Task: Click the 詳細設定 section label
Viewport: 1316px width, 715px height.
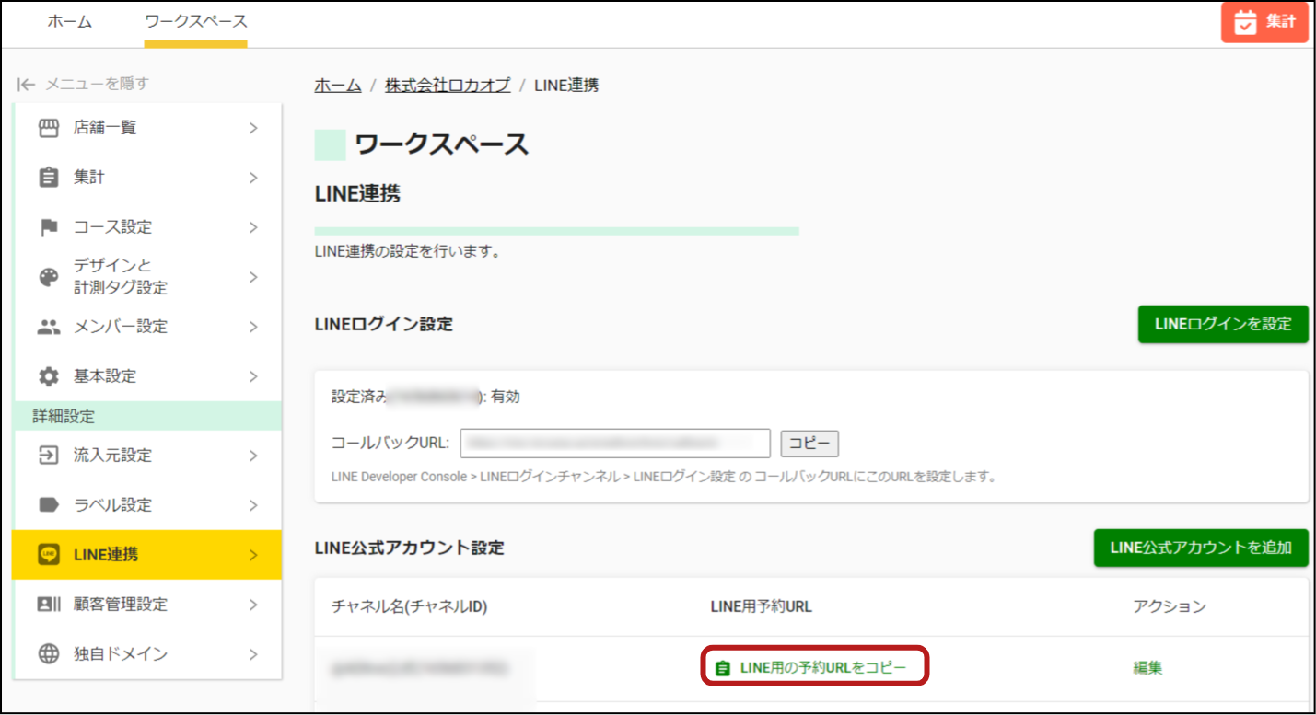Action: click(x=64, y=417)
